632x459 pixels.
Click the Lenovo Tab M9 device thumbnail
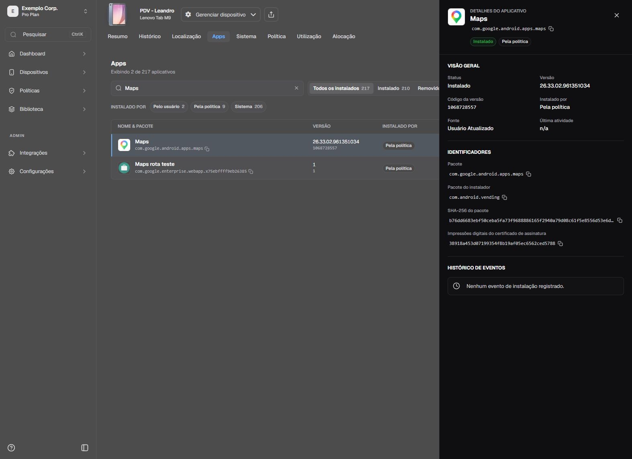pos(117,14)
